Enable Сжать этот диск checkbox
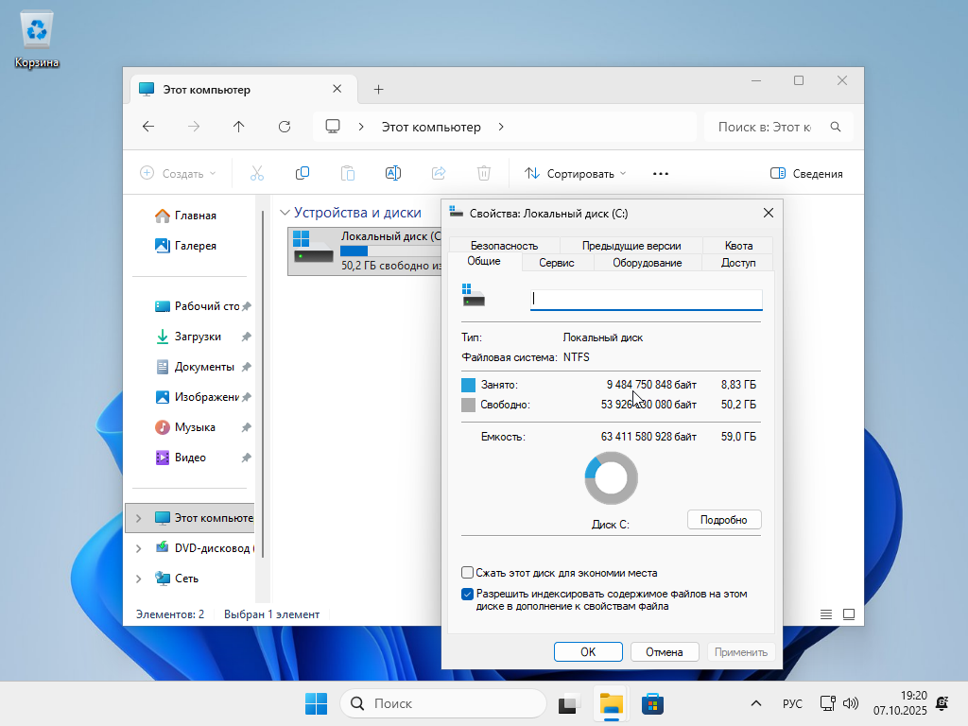The height and width of the screenshot is (726, 968). (467, 573)
